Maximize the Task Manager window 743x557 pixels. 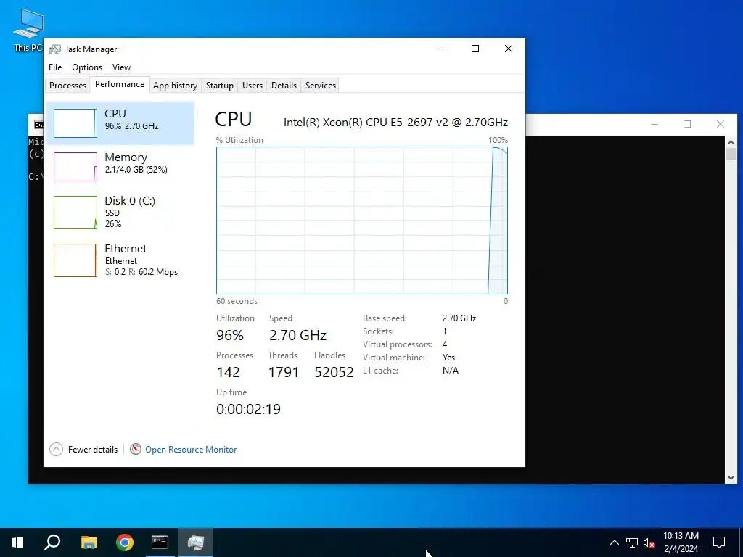click(475, 49)
